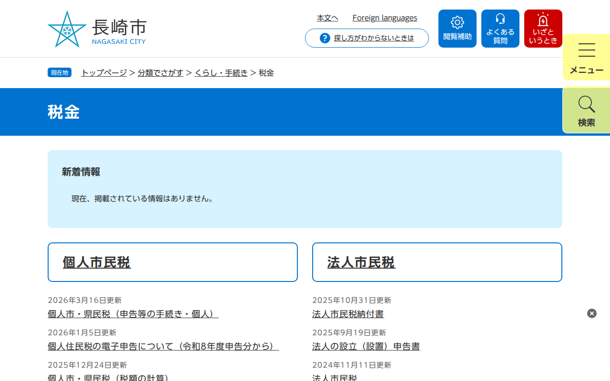Open the 検索 magnifier button
Image resolution: width=610 pixels, height=381 pixels.
coord(587,110)
